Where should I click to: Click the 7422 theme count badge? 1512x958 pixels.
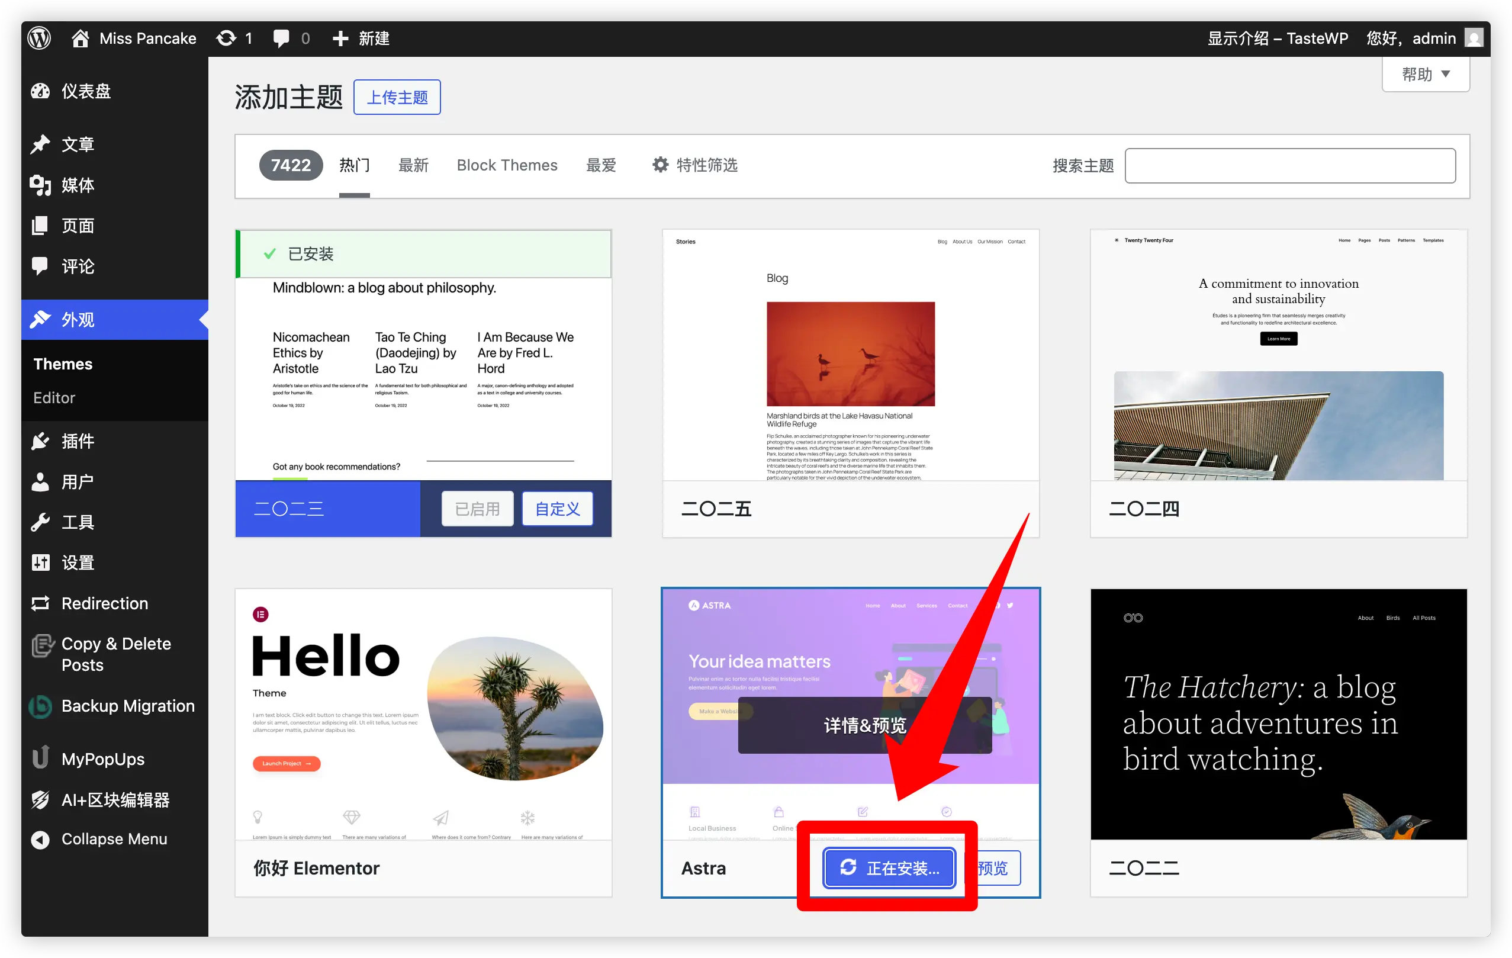click(291, 165)
